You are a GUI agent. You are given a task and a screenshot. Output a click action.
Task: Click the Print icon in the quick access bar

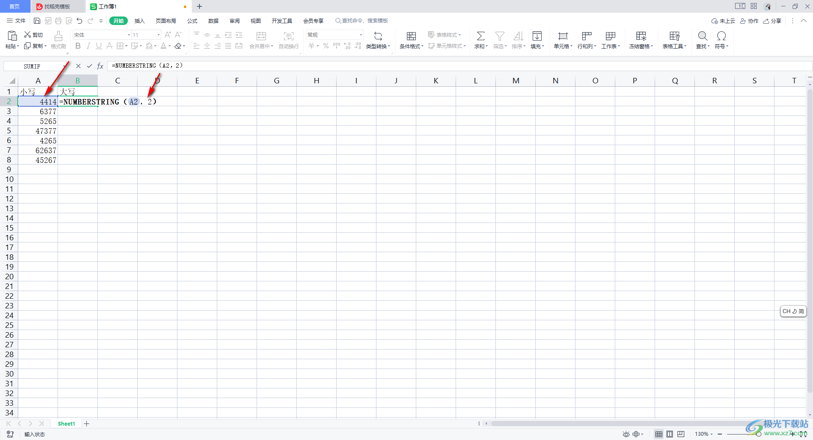[x=58, y=21]
